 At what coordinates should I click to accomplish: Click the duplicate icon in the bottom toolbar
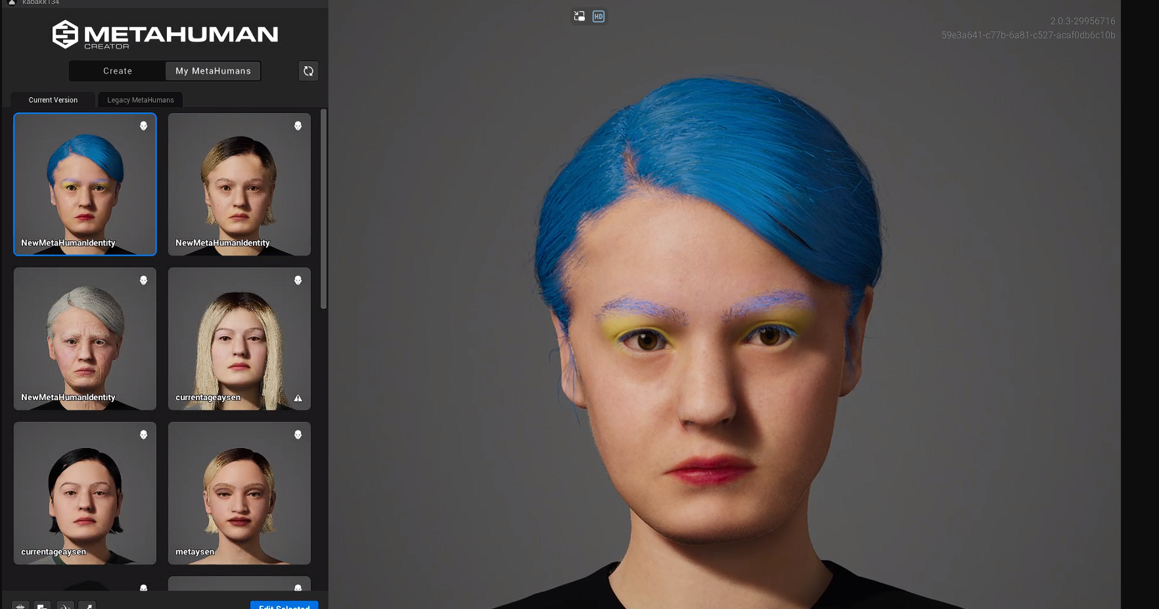click(x=42, y=606)
